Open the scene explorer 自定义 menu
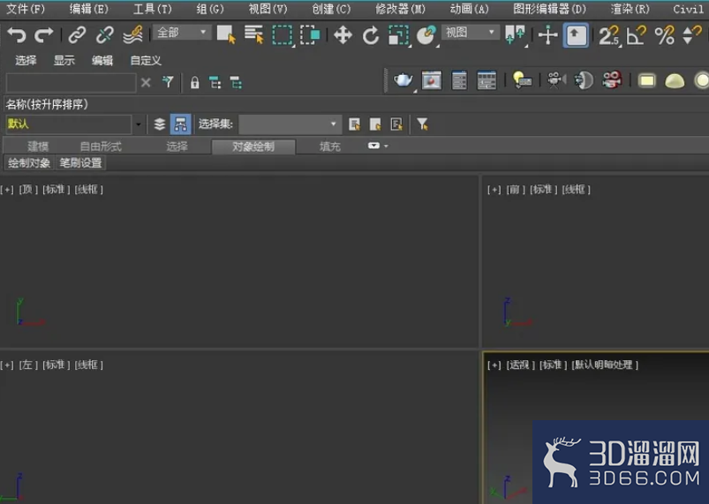This screenshot has width=709, height=504. (x=146, y=60)
